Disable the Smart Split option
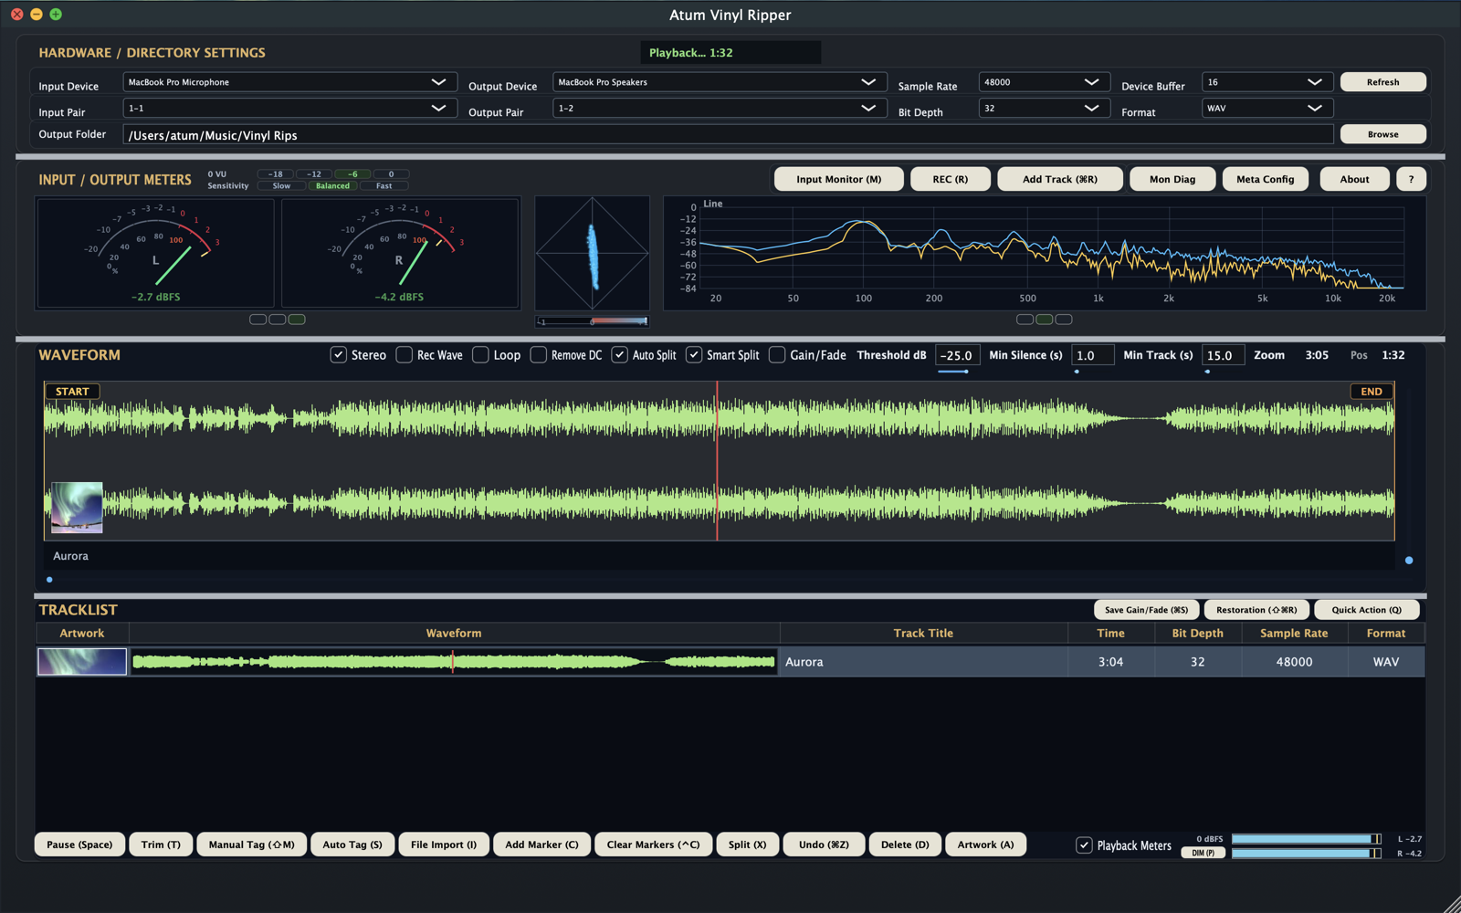This screenshot has height=913, width=1461. [693, 354]
